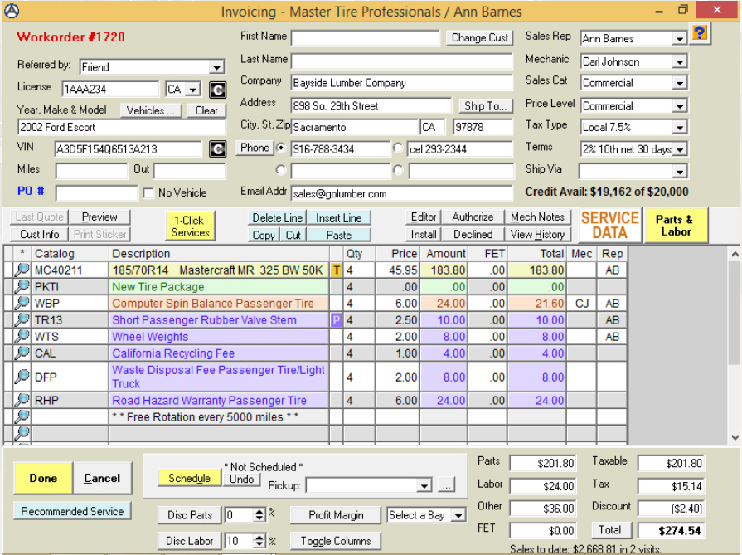The width and height of the screenshot is (742, 555).
Task: Expand the Mechanic dropdown showing Carl Johnson
Action: tap(679, 61)
